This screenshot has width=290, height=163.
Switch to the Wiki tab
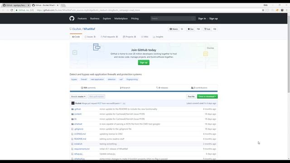click(145, 37)
